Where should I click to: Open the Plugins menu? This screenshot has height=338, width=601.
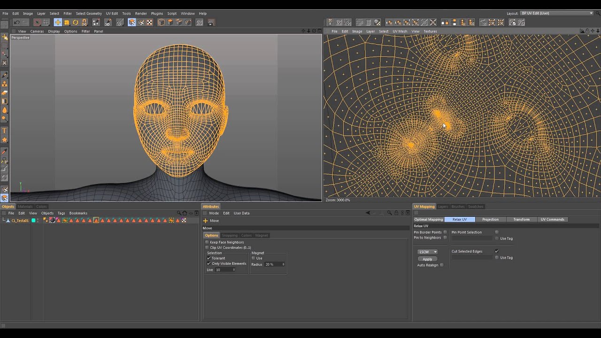[x=157, y=13]
